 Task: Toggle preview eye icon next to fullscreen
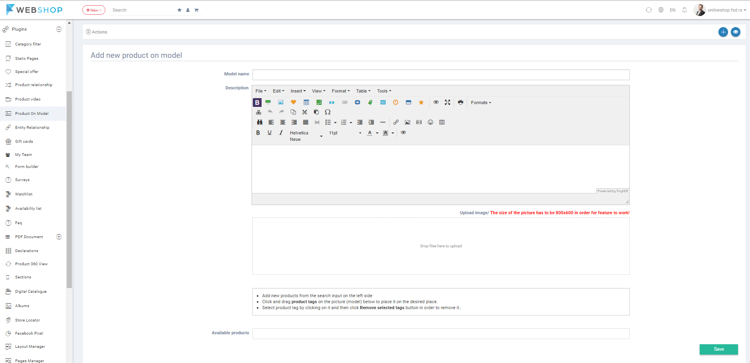click(x=436, y=103)
